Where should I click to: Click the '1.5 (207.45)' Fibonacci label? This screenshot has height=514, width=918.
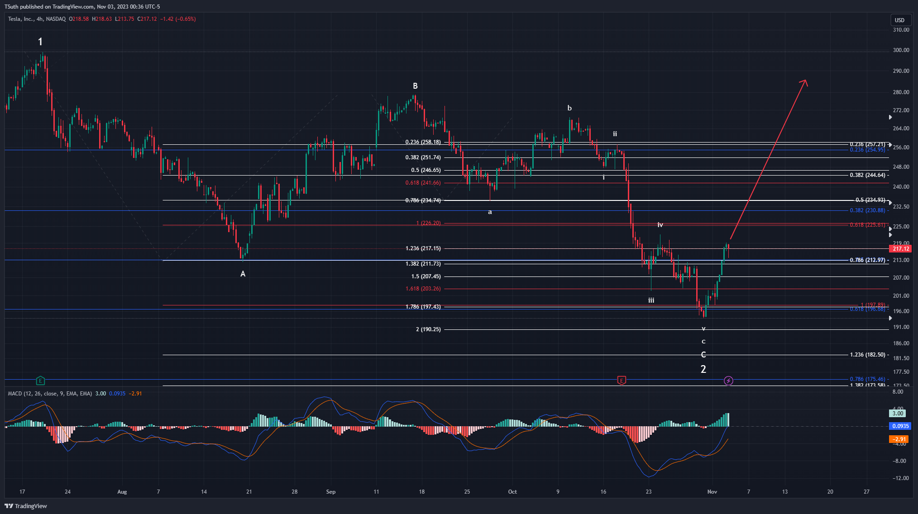(x=426, y=276)
